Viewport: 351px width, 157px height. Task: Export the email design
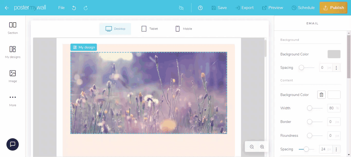[x=244, y=8]
